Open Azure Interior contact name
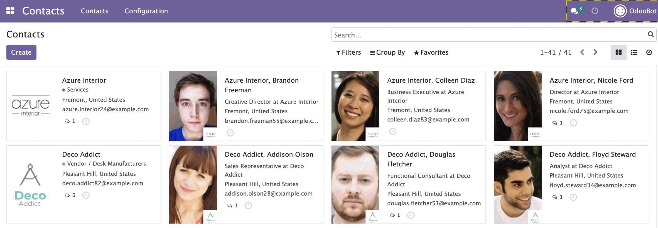 pyautogui.click(x=84, y=80)
